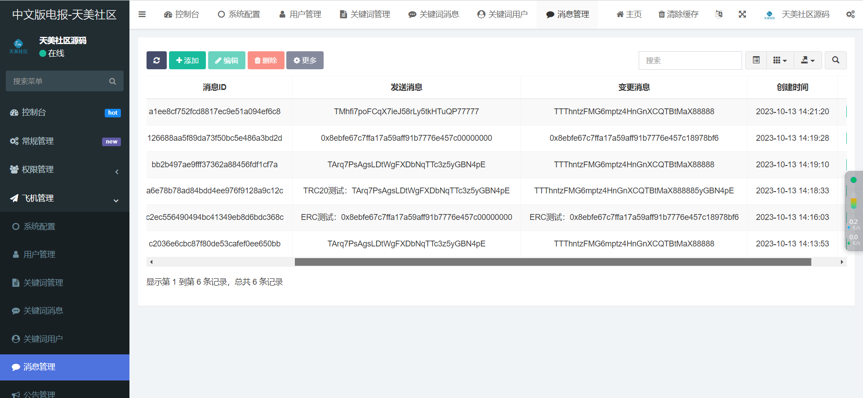The width and height of the screenshot is (863, 398).
Task: Sort by the 发送消息 column header
Action: click(406, 87)
